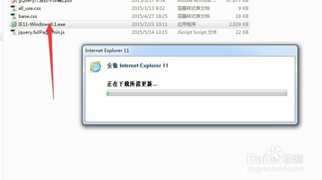Click the jquery.fullPage.min.js file icon
This screenshot has width=322, height=180.
click(13, 32)
